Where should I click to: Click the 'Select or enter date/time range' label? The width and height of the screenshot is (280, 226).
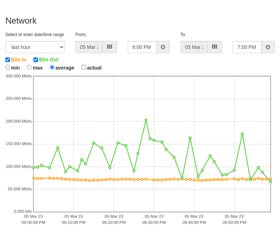35,35
